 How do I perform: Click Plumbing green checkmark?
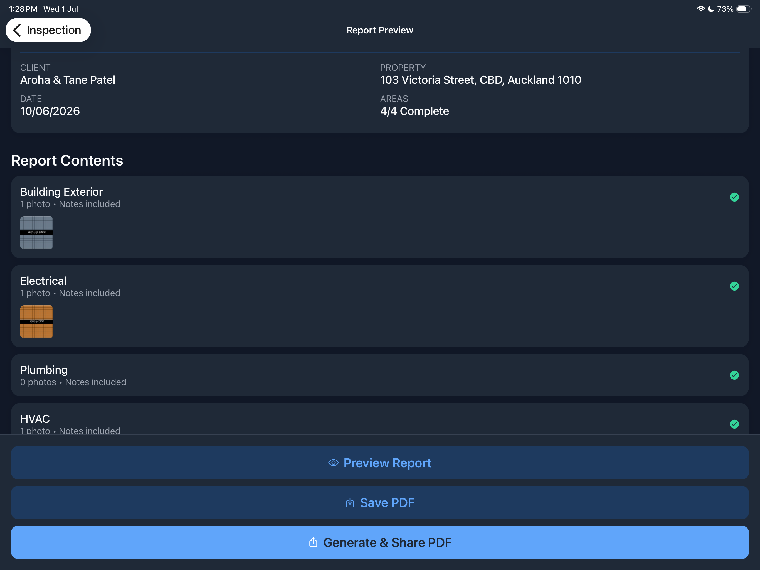734,375
